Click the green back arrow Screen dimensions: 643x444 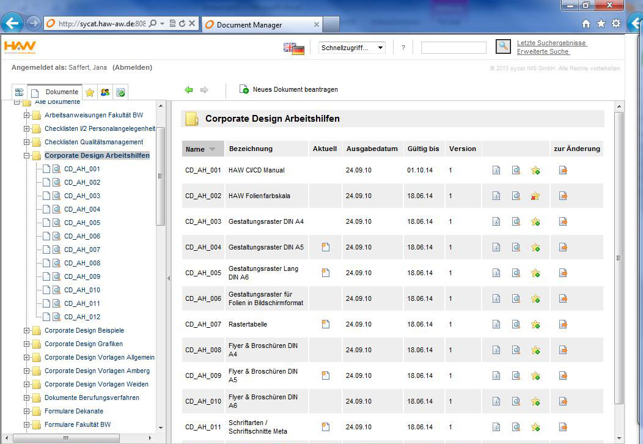[x=189, y=90]
